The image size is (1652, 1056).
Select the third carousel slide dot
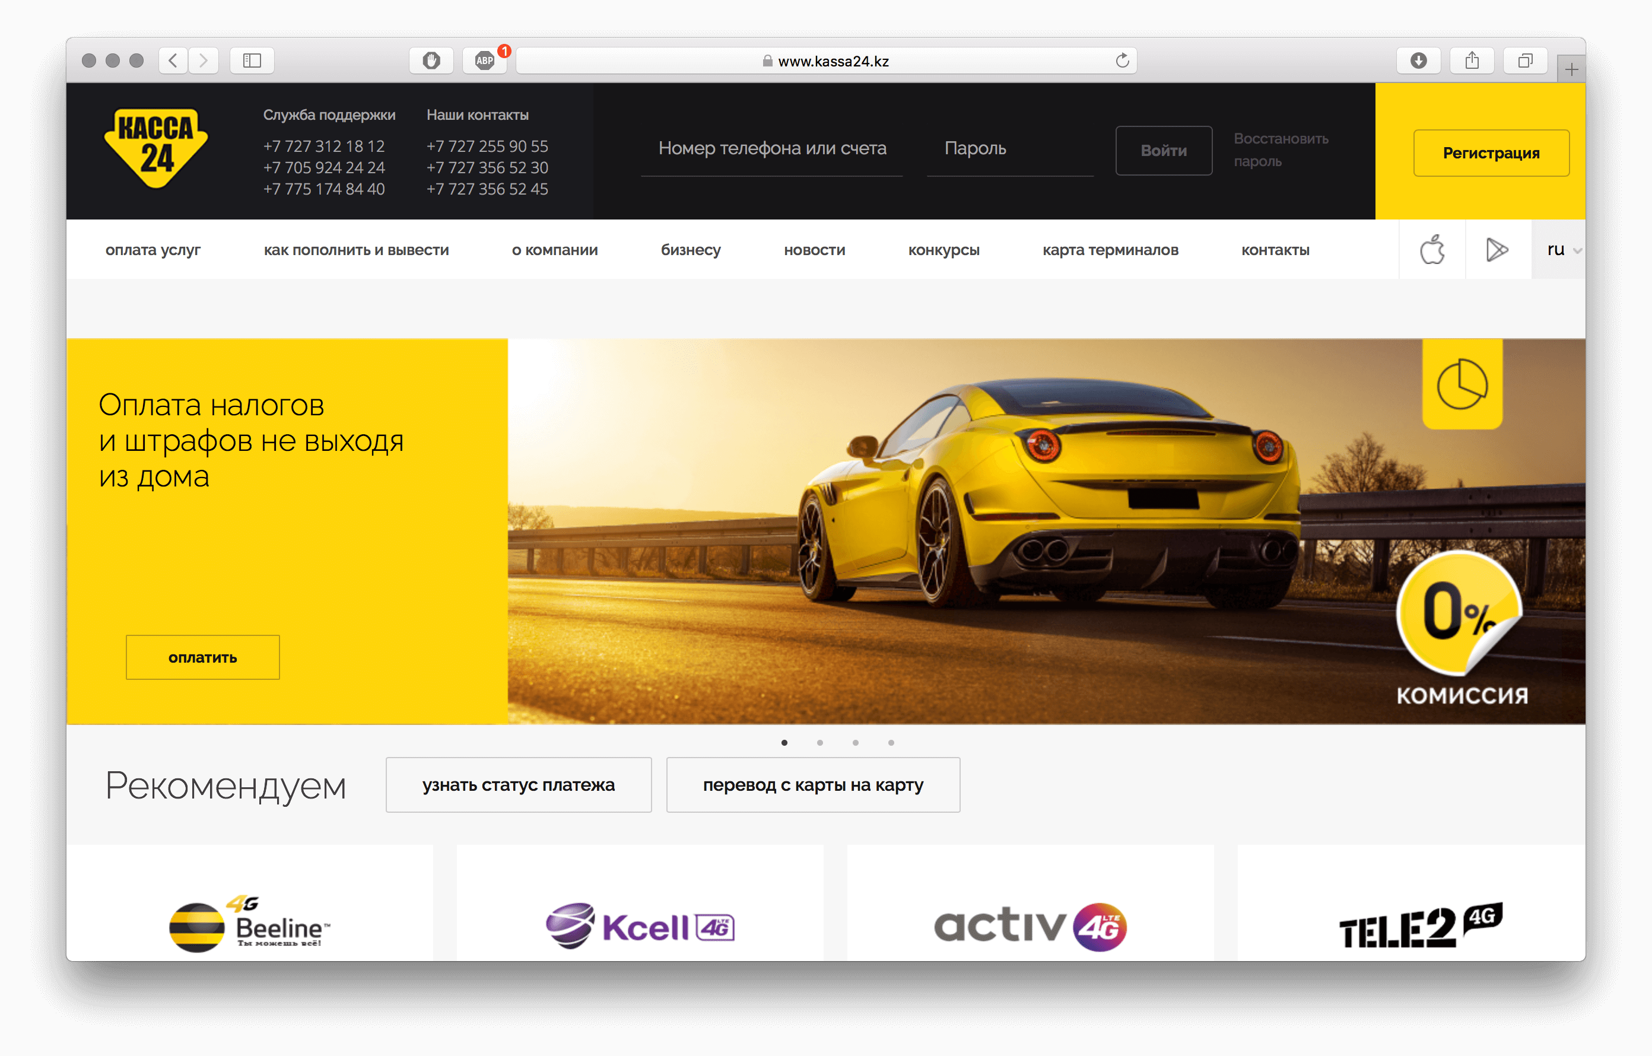pyautogui.click(x=856, y=743)
